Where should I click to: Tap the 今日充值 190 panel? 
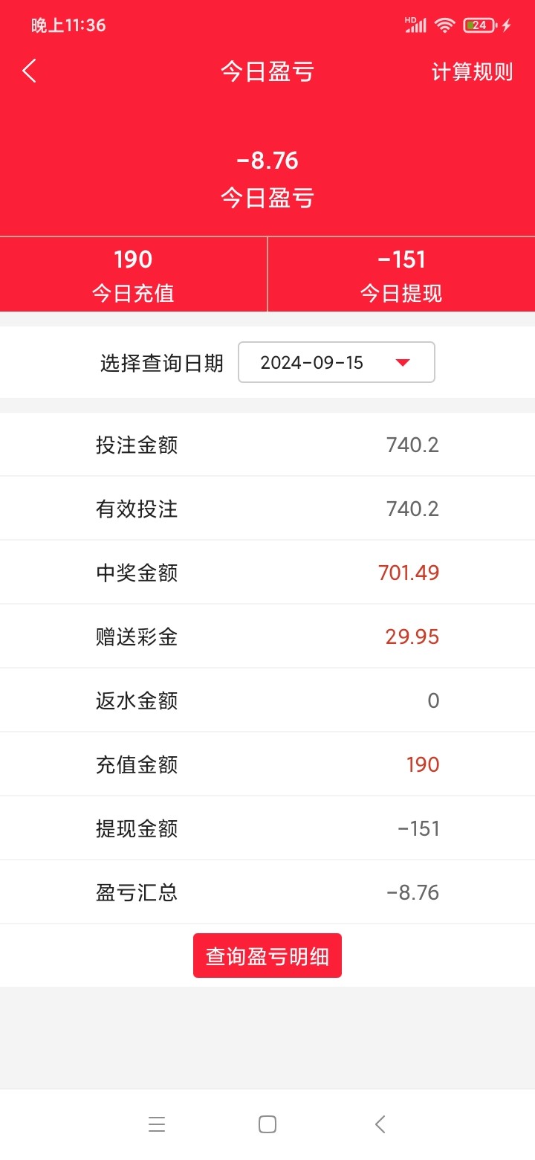133,274
